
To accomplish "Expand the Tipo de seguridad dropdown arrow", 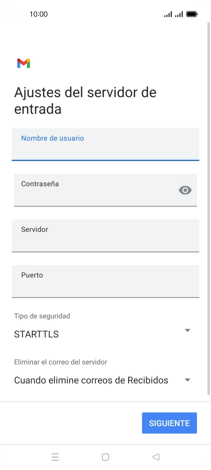I will (188, 330).
